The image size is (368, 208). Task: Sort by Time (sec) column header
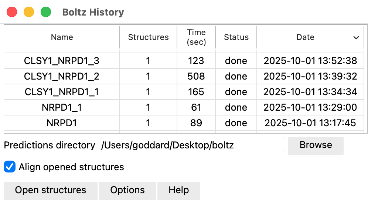click(x=196, y=37)
